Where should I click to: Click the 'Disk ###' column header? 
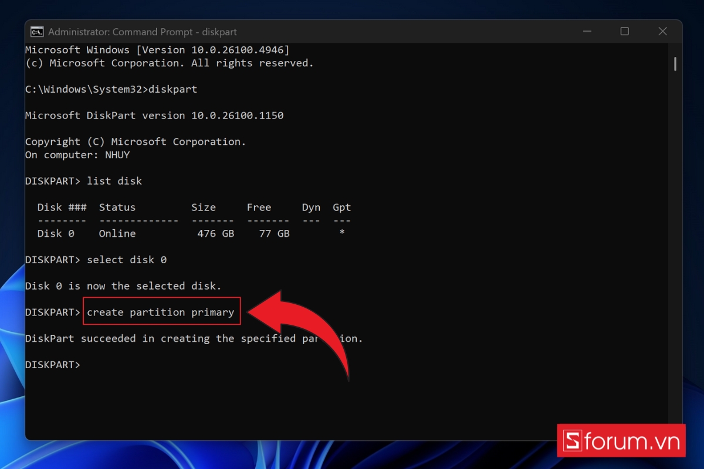point(62,207)
